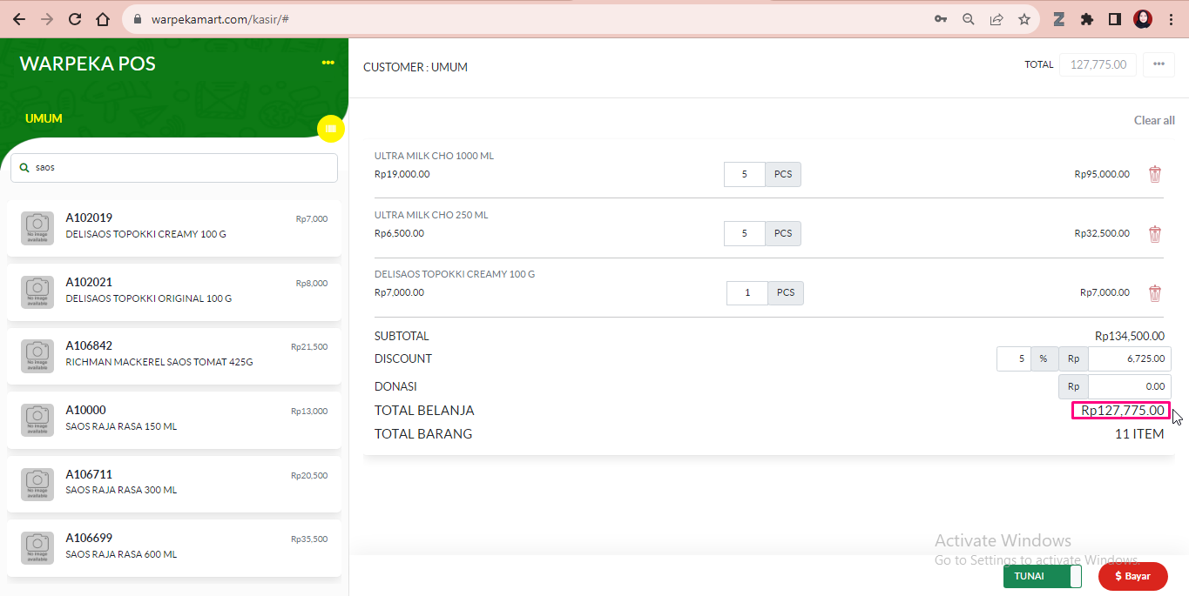Click the PCS unit of ULTRA MILK 250 ML

pyautogui.click(x=783, y=233)
